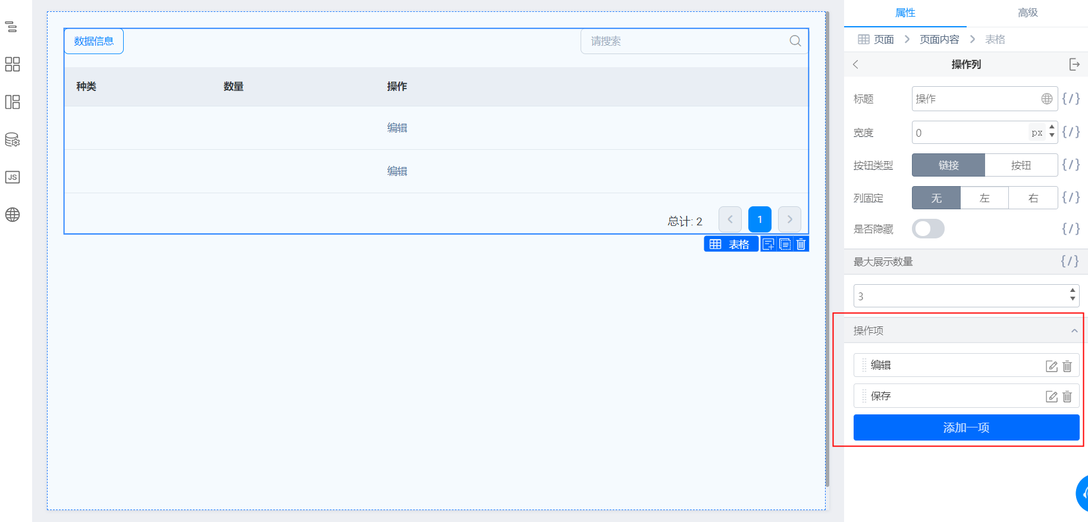Delete the 保存 action item

[1067, 397]
